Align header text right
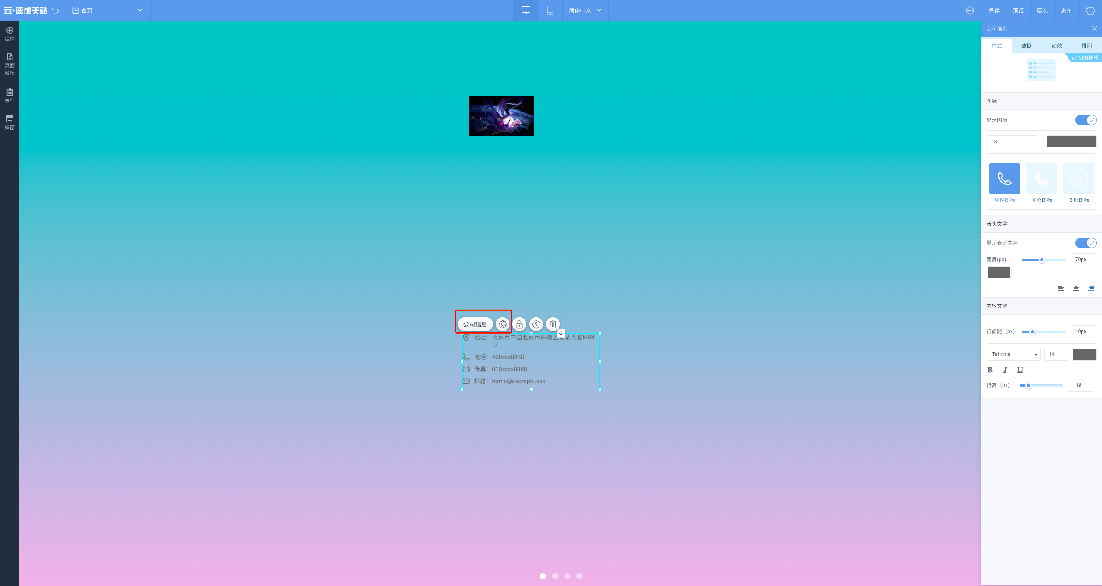The height and width of the screenshot is (586, 1102). click(x=1091, y=288)
